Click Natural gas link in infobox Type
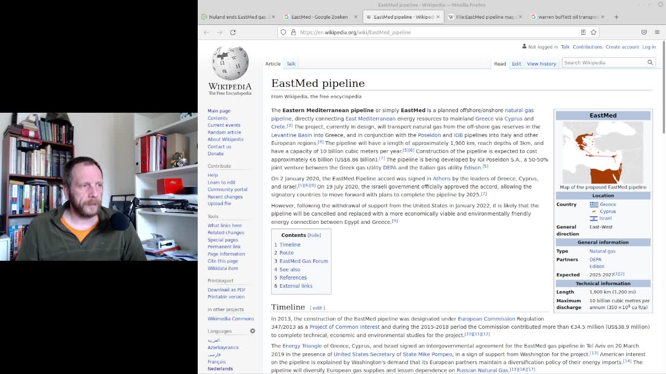 pyautogui.click(x=603, y=251)
